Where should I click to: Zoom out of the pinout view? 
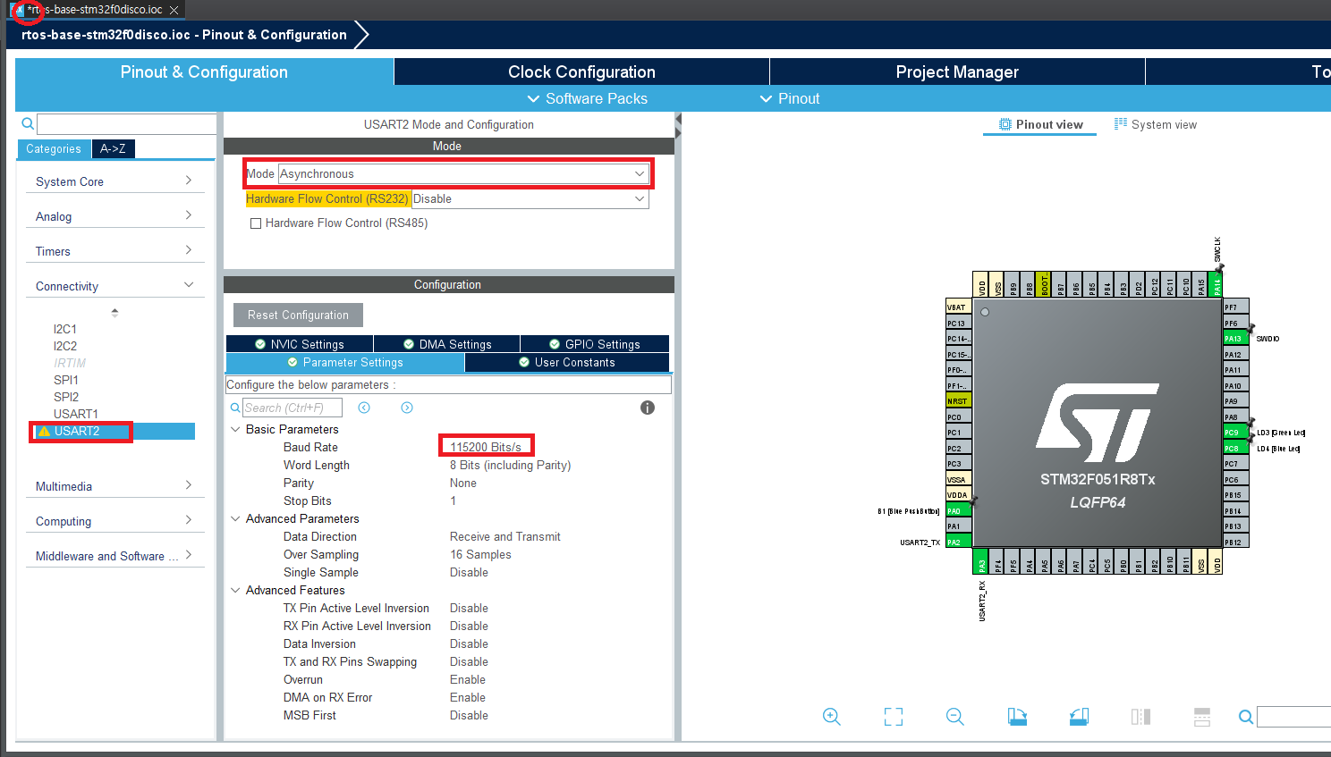(x=954, y=717)
